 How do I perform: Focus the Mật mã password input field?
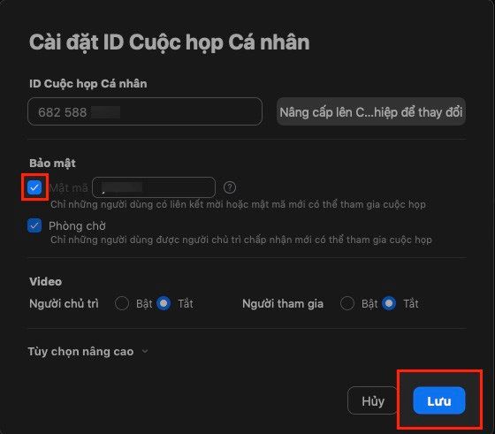(154, 187)
